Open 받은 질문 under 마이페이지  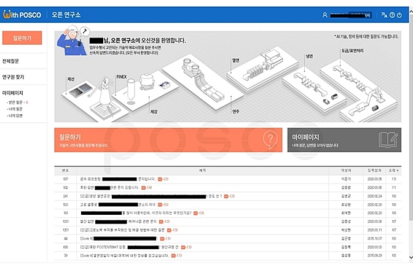point(16,103)
